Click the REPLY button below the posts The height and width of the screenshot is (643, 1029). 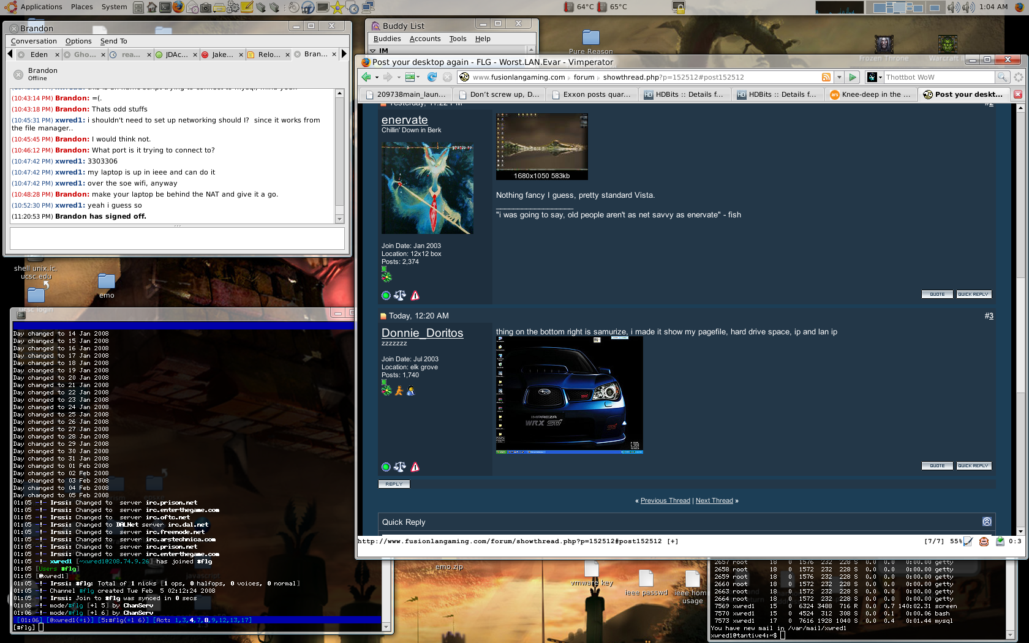pyautogui.click(x=394, y=484)
